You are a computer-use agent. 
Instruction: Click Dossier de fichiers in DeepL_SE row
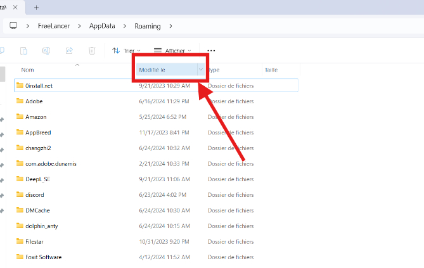231,179
